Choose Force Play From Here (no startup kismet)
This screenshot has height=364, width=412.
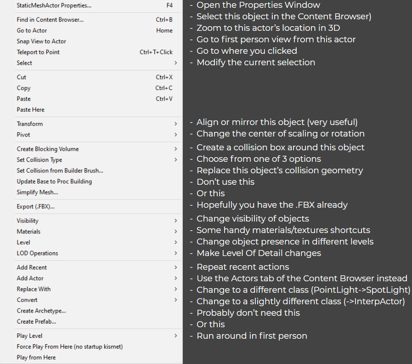click(69, 347)
